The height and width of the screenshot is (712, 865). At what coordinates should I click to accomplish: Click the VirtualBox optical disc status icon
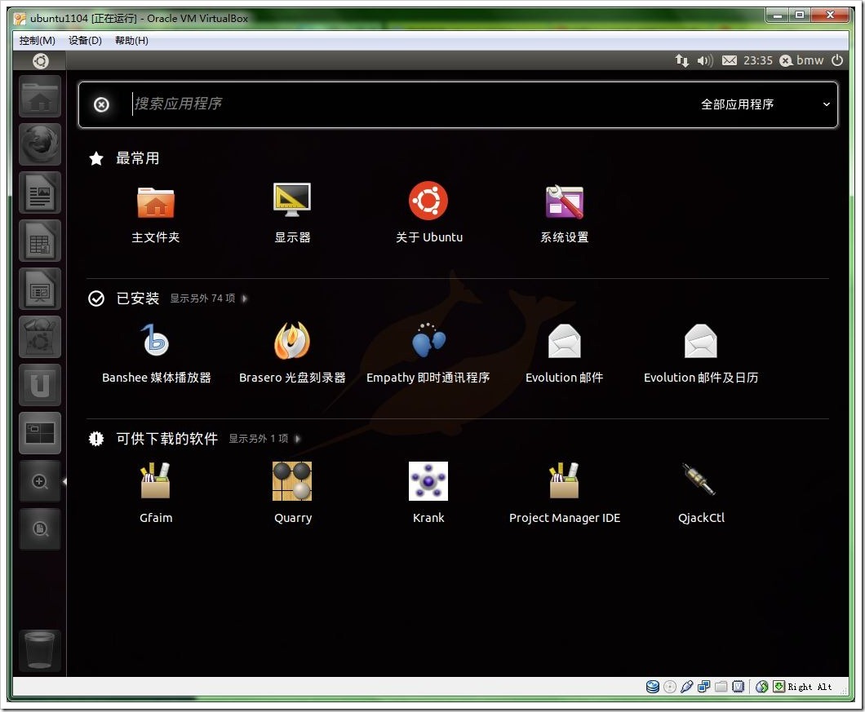(670, 687)
